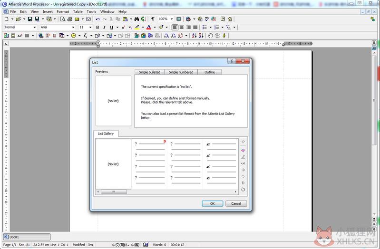Click the New document icon
This screenshot has height=249, width=380.
coord(7,19)
